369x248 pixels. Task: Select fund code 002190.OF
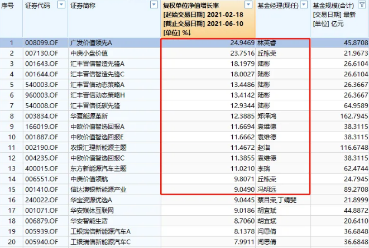click(41, 148)
